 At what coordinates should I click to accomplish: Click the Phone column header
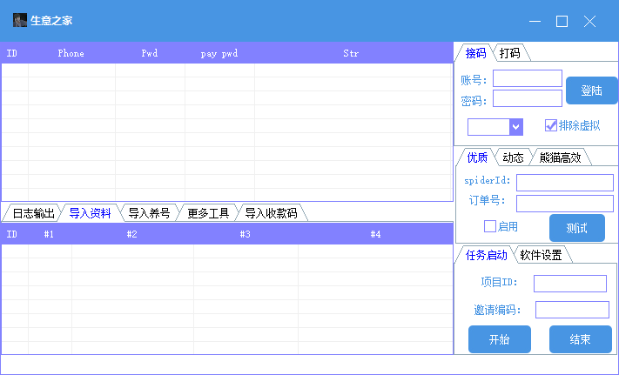(x=71, y=53)
